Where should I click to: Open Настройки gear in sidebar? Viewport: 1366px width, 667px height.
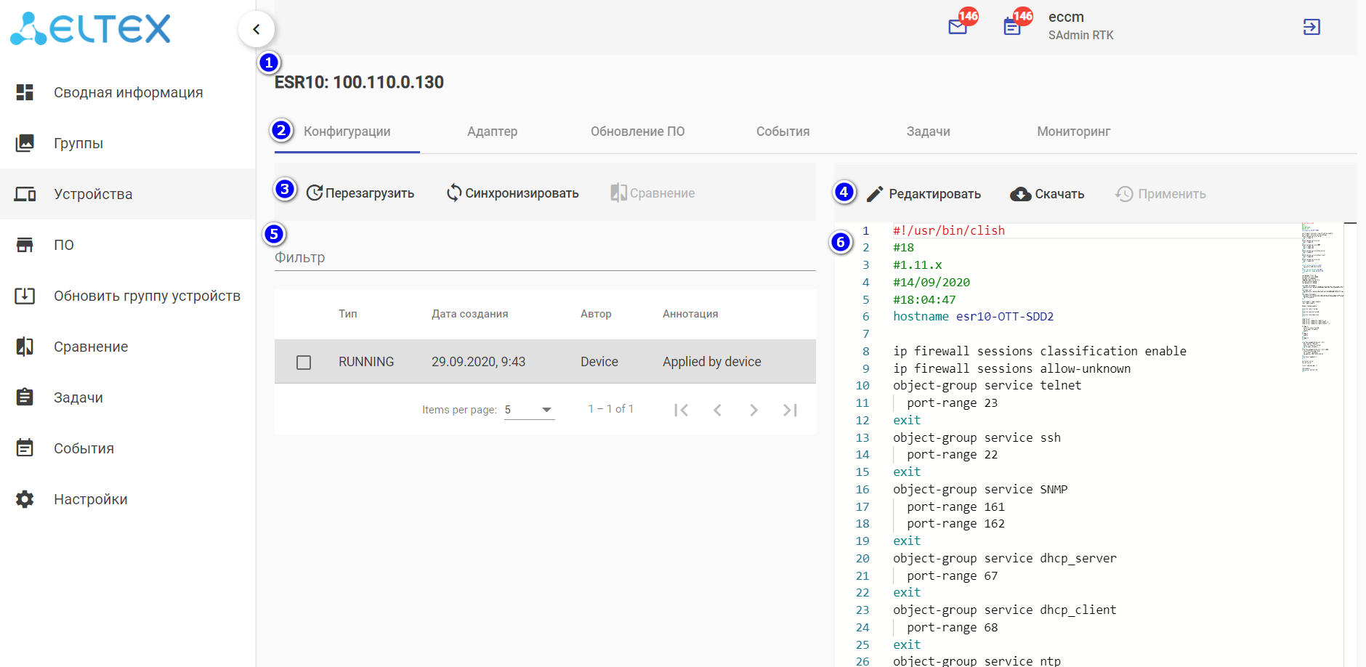25,499
